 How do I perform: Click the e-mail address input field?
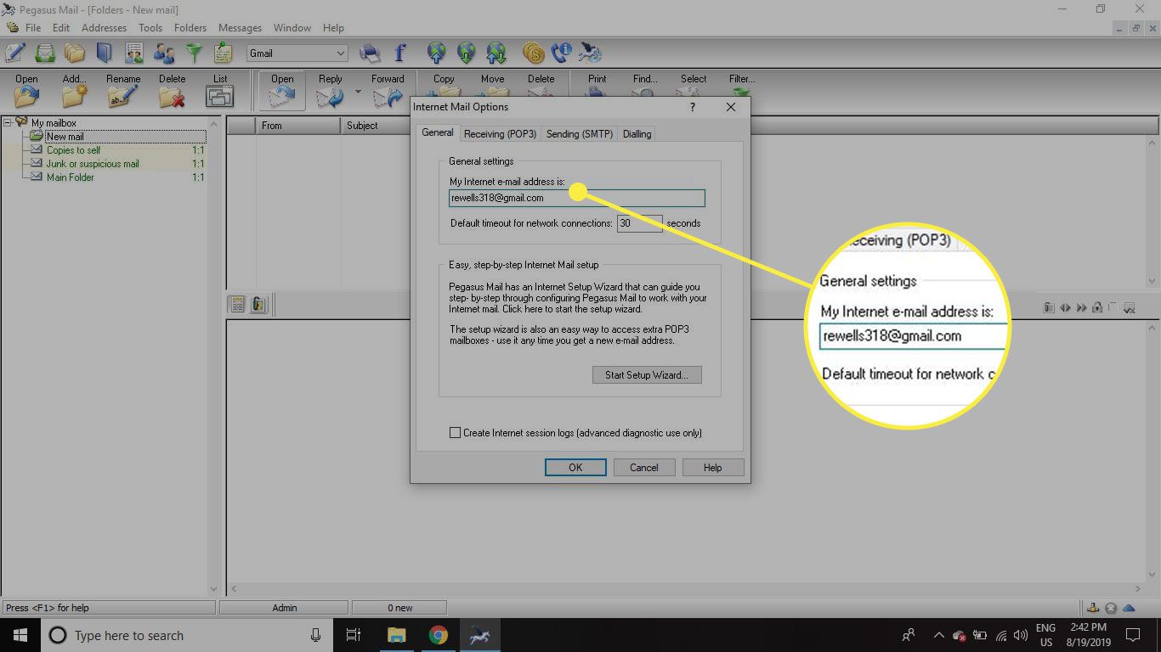click(577, 198)
